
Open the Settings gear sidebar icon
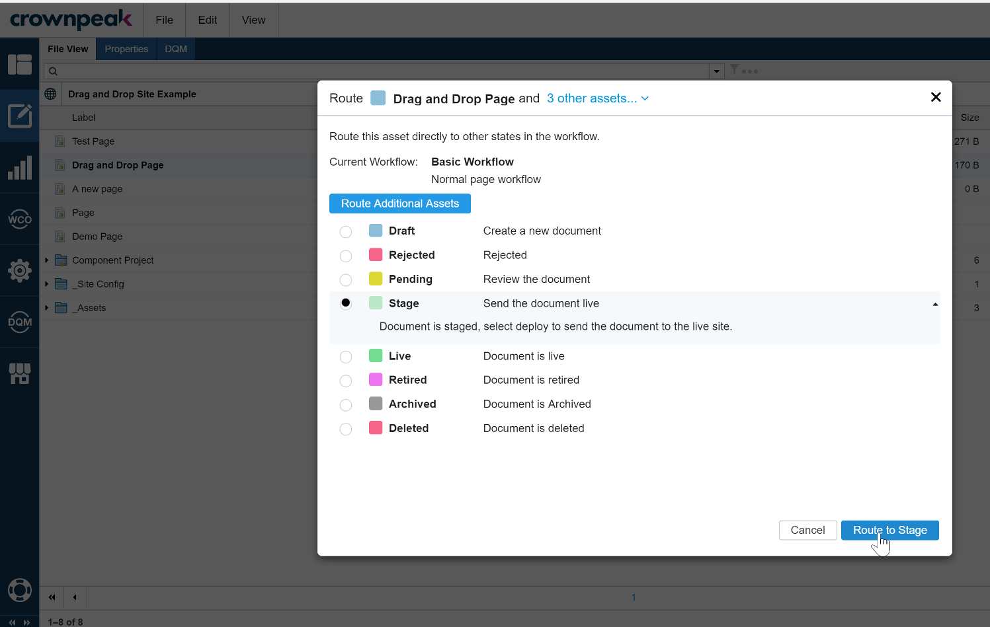pyautogui.click(x=20, y=270)
